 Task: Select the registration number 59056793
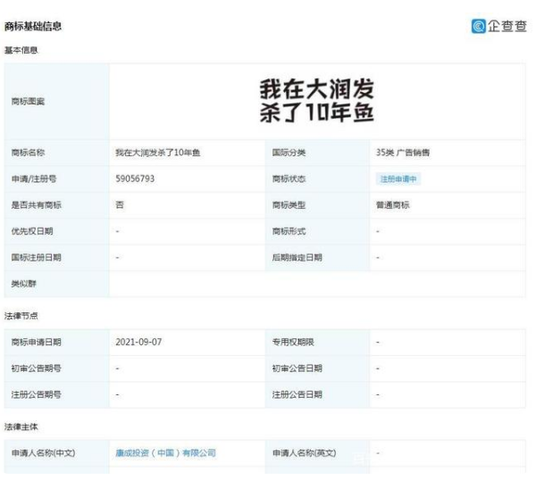coord(135,179)
